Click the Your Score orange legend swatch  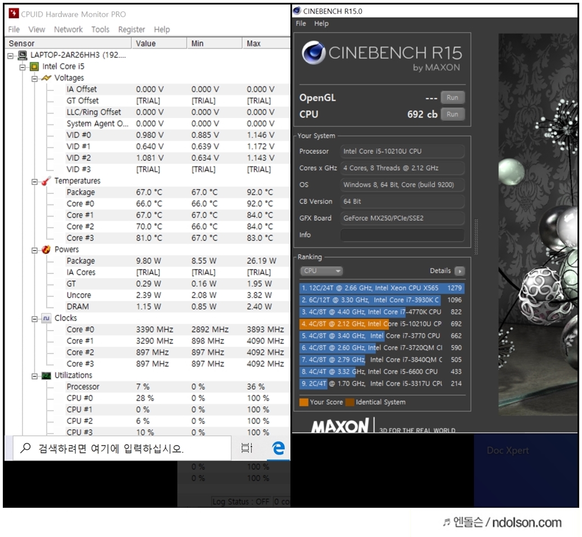[303, 403]
